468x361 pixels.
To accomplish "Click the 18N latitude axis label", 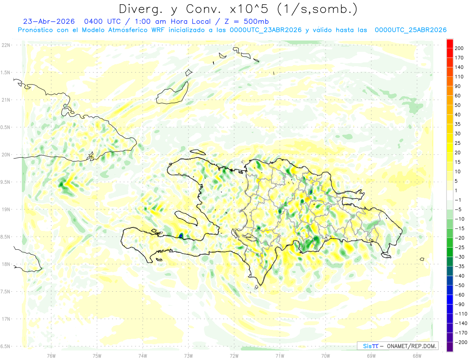I will click(6, 264).
